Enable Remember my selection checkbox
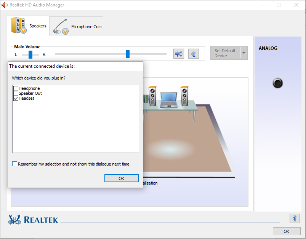Viewport: 306px width, 239px height. click(x=14, y=164)
